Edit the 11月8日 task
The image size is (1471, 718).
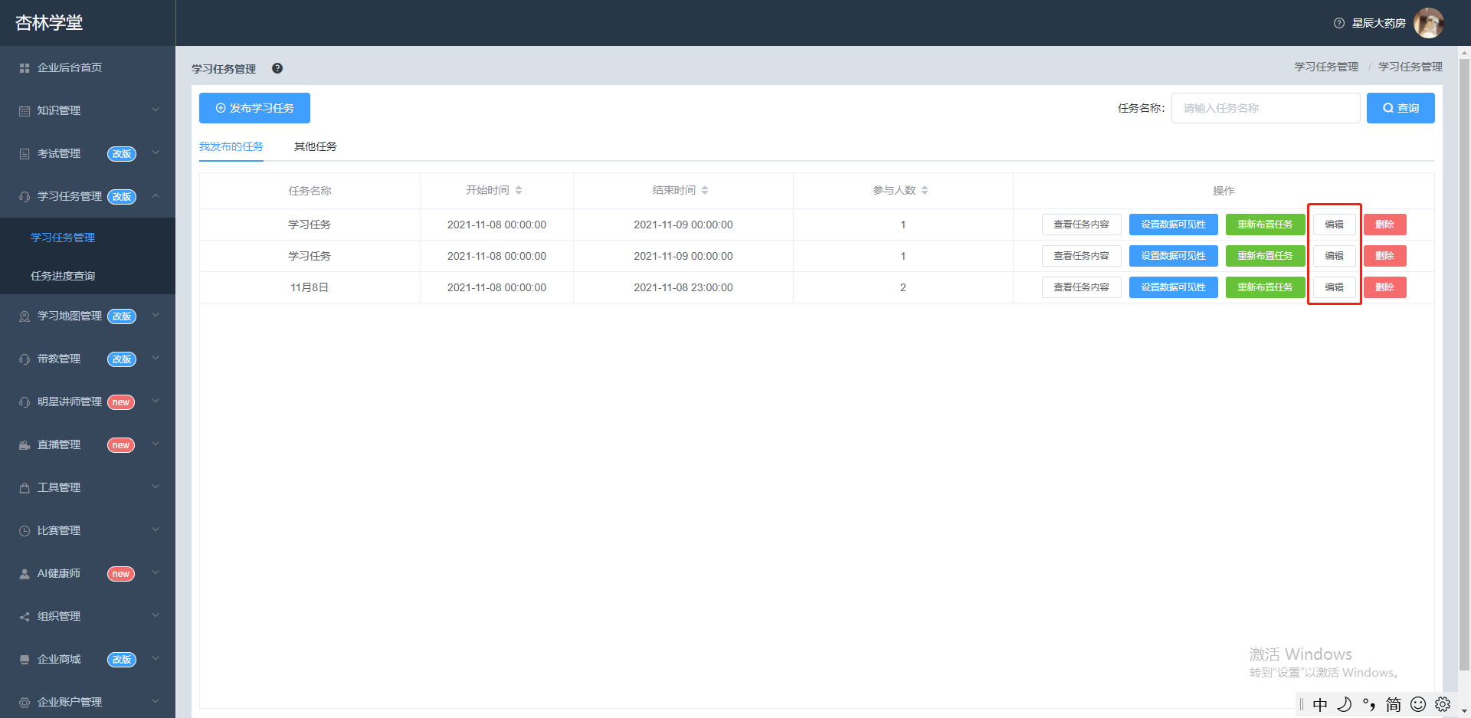(1334, 287)
